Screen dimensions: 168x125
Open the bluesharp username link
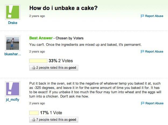tap(13, 54)
